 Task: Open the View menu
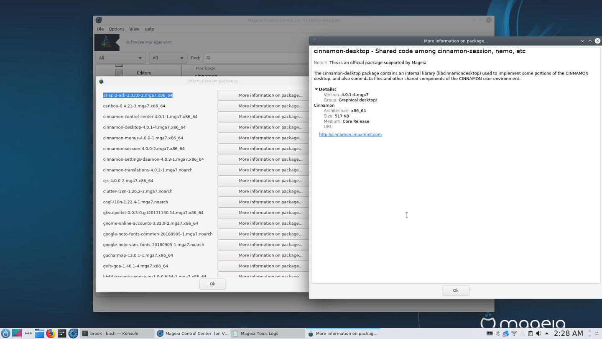pyautogui.click(x=134, y=29)
